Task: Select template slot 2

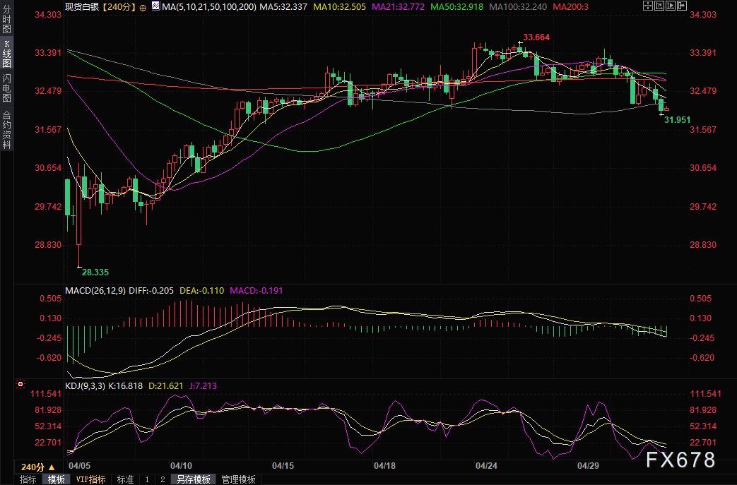Action: (162, 479)
